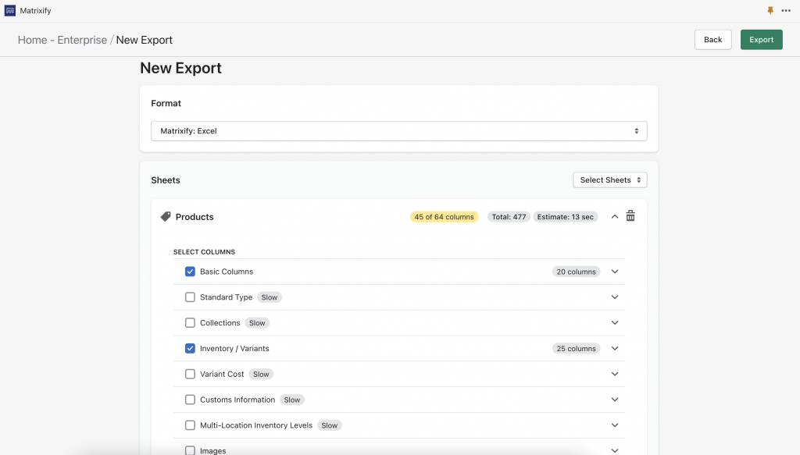The image size is (800, 455).
Task: Click the Matrixify app logo
Action: [x=11, y=10]
